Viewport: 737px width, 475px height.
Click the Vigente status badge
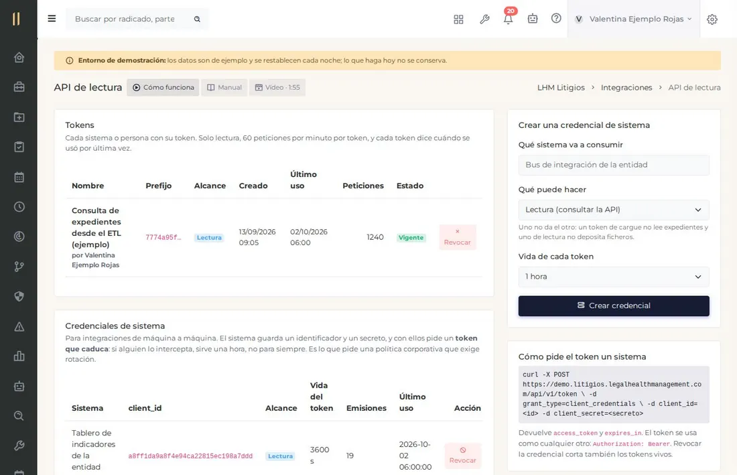click(x=411, y=238)
